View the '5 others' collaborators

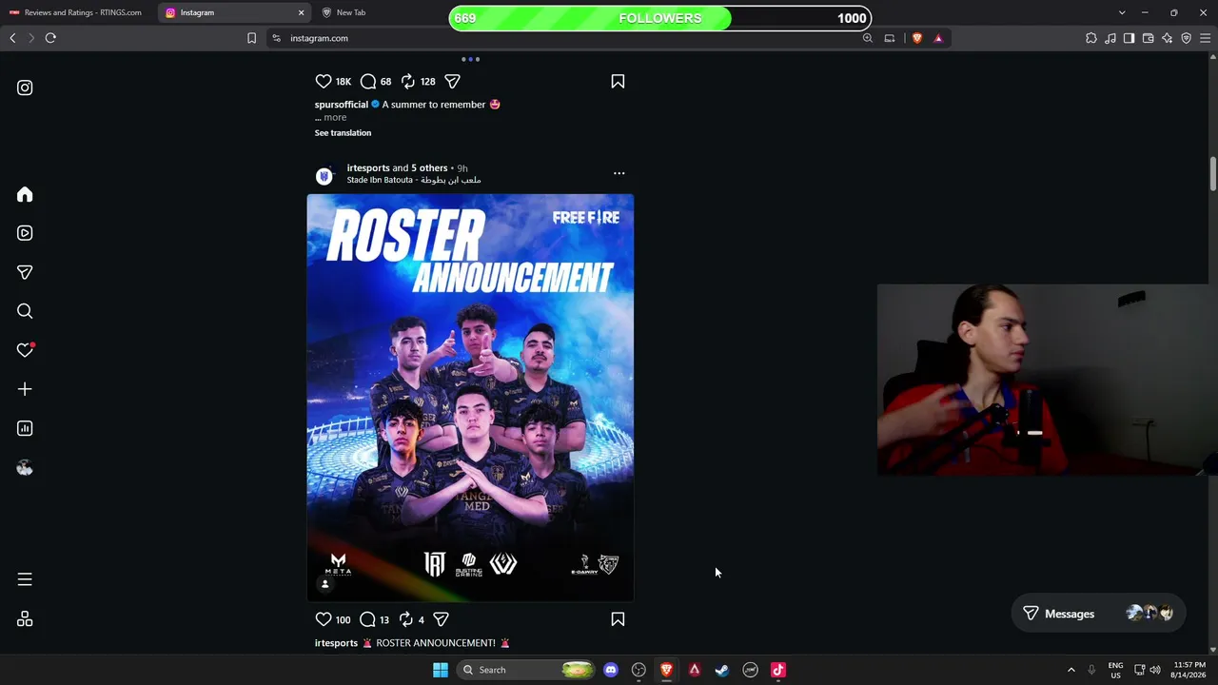pos(429,168)
